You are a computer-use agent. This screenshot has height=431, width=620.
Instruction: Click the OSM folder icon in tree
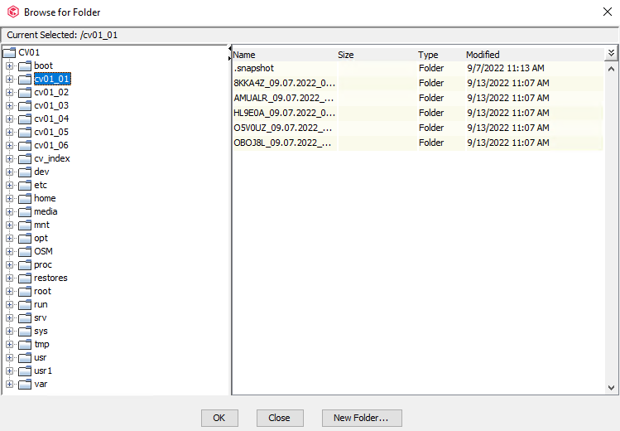[24, 251]
